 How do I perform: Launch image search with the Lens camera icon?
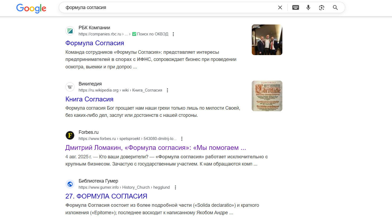(321, 7)
